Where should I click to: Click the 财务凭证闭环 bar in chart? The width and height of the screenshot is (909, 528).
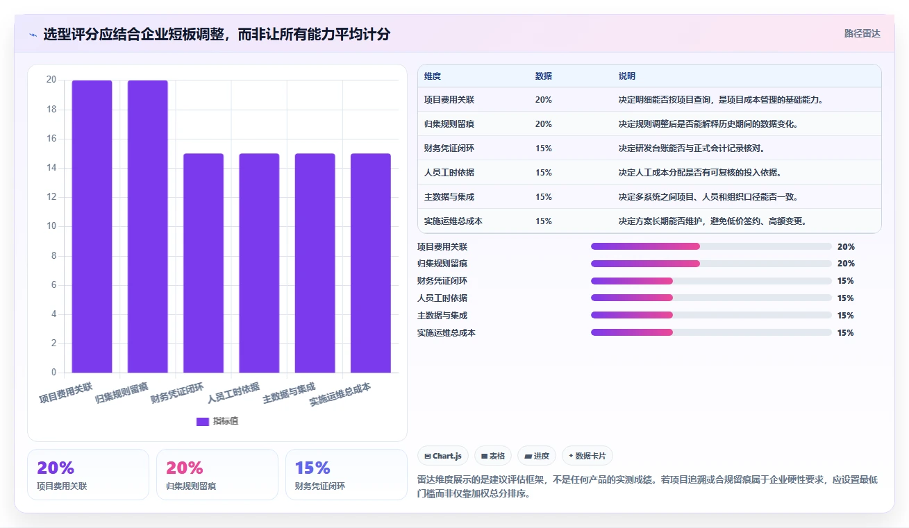(x=203, y=263)
